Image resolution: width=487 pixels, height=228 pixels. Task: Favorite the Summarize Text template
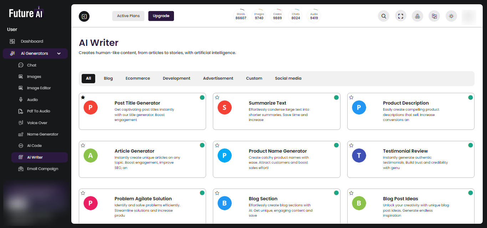217,97
